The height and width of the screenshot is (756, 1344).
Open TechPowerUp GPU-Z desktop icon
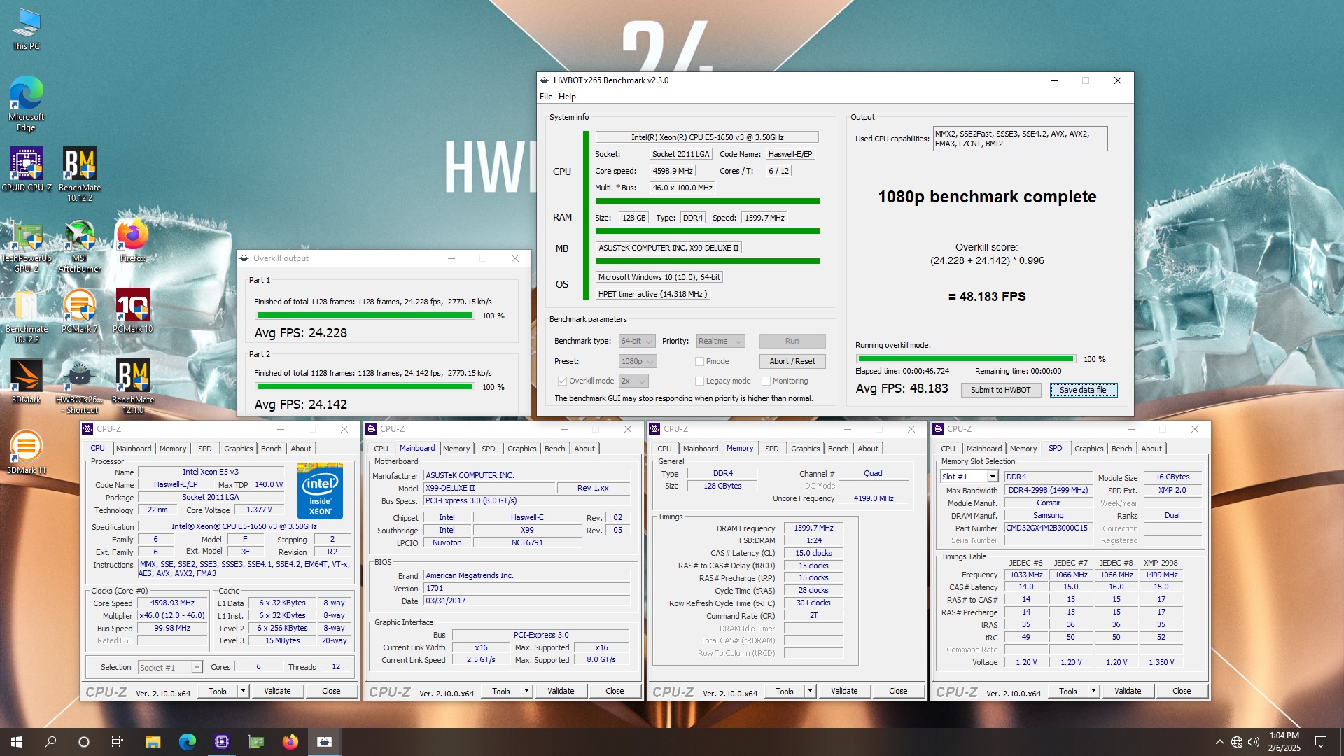coord(27,244)
